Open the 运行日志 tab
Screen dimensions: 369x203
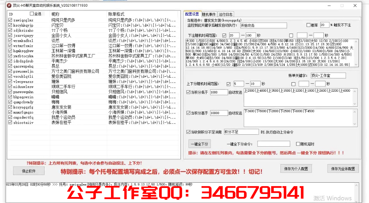pyautogui.click(x=226, y=14)
